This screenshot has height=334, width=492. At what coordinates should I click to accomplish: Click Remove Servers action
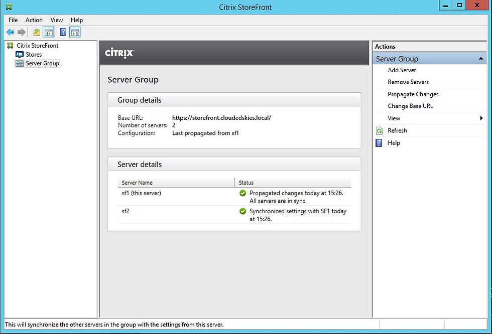408,82
